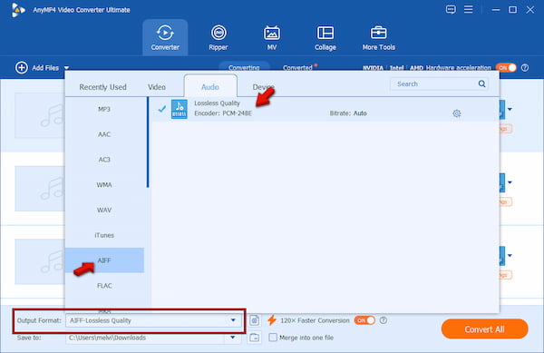Viewport: 544px width, 353px height.
Task: Open the MV maker module
Action: pos(272,37)
